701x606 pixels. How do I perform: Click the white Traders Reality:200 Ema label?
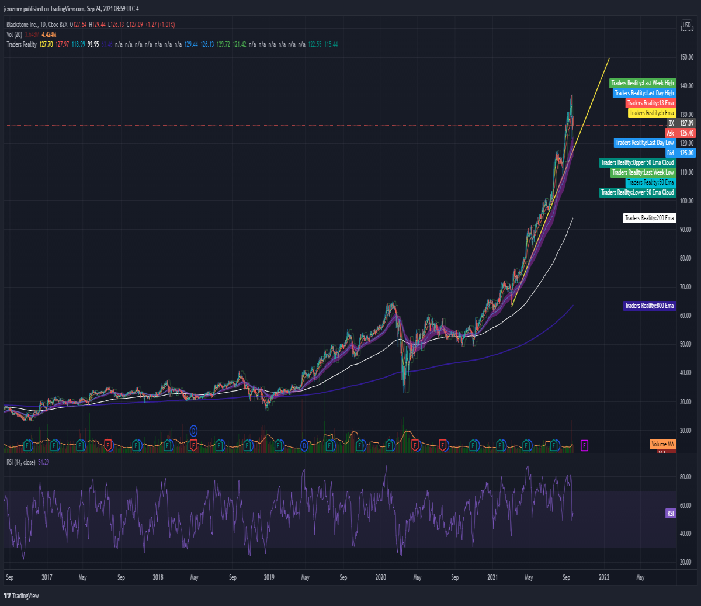click(x=649, y=218)
